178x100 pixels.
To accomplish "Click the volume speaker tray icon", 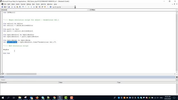I will coord(158,98).
